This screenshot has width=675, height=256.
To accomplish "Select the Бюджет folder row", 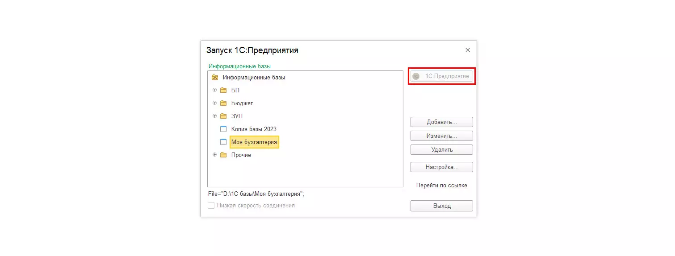I will [242, 103].
